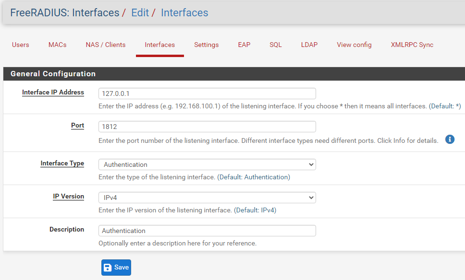Open the LDAP tab
Image resolution: width=465 pixels, height=280 pixels.
(x=309, y=45)
